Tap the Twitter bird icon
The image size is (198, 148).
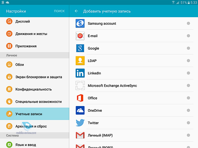coord(80,123)
